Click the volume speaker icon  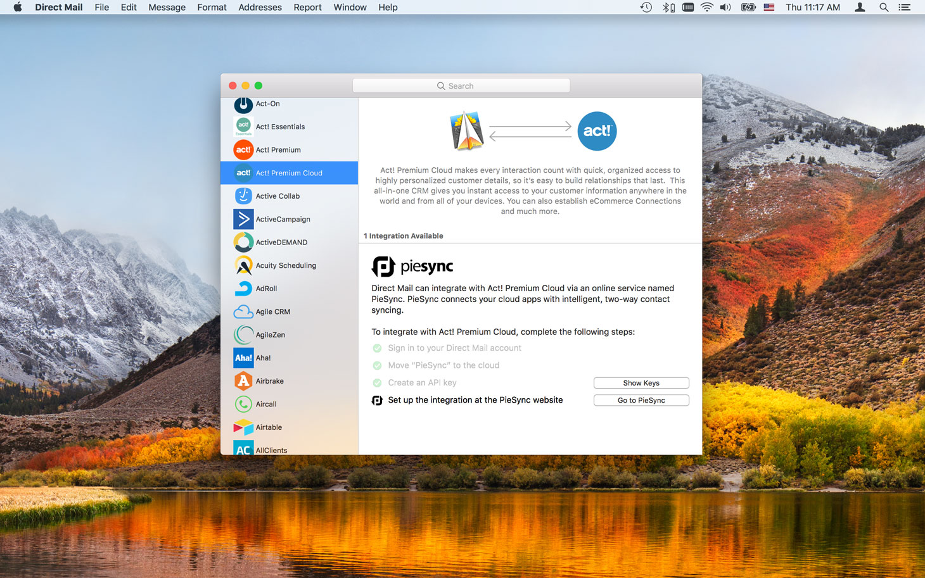725,8
